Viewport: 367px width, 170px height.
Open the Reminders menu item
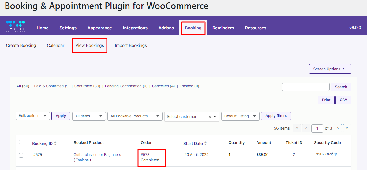(223, 28)
